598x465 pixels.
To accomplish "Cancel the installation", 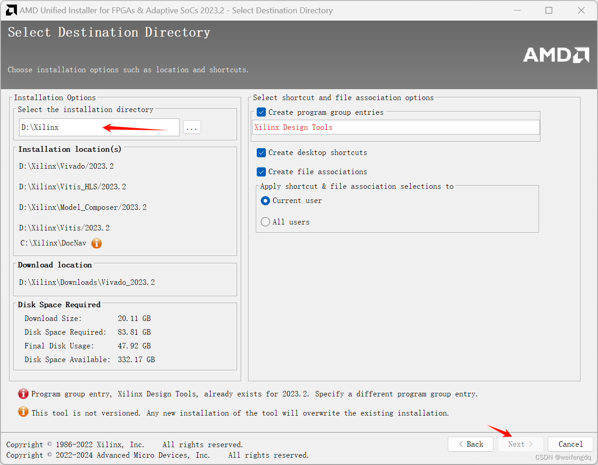I will (x=571, y=444).
